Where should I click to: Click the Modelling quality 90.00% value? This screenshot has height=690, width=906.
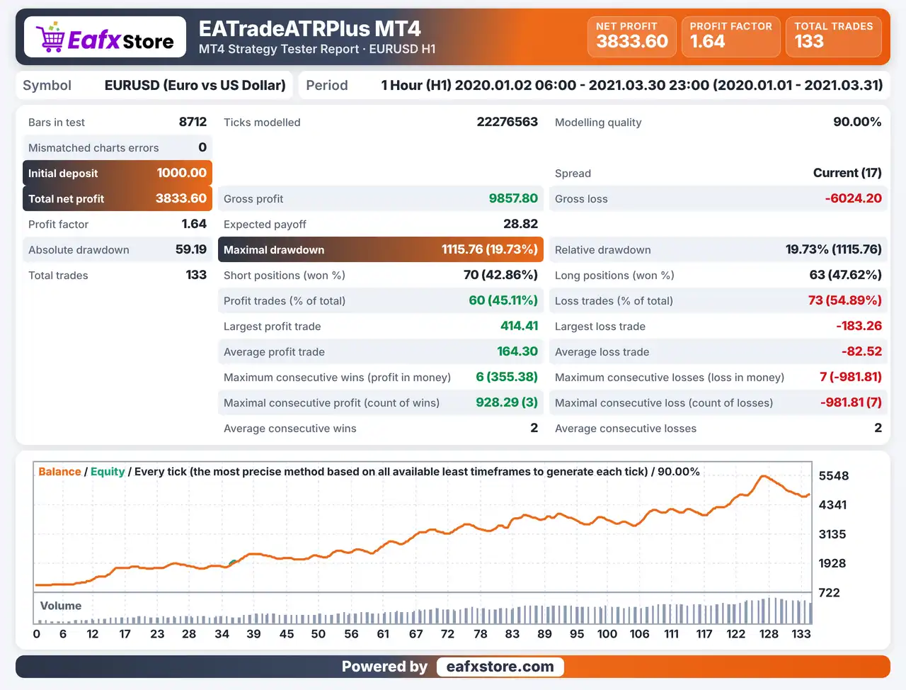(x=857, y=122)
